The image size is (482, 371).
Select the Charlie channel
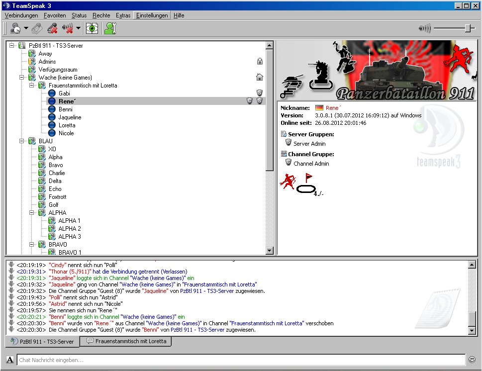[56, 173]
